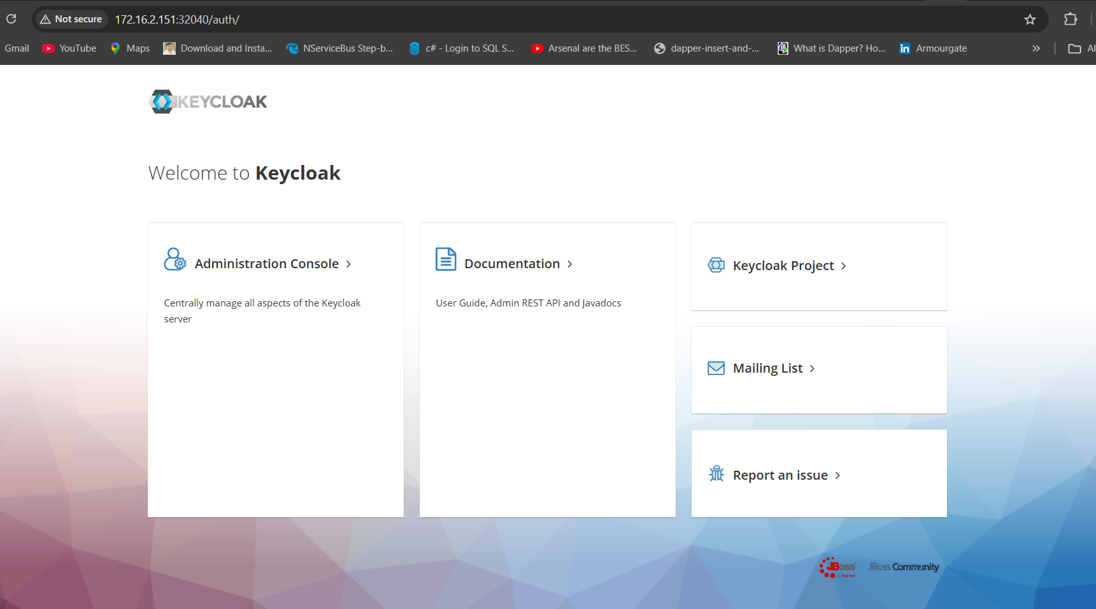The height and width of the screenshot is (609, 1096).
Task: Open the NServiceBus Step-b... bookmark
Action: [x=339, y=48]
